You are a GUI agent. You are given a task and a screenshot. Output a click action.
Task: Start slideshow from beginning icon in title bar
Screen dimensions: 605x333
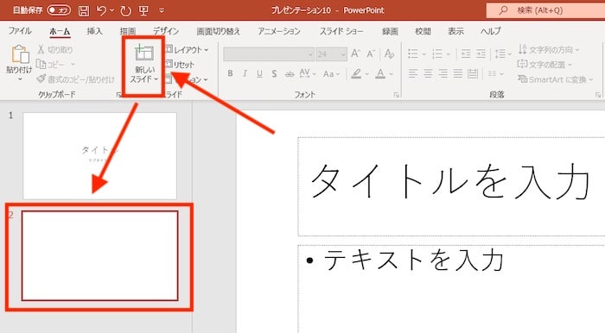[143, 10]
